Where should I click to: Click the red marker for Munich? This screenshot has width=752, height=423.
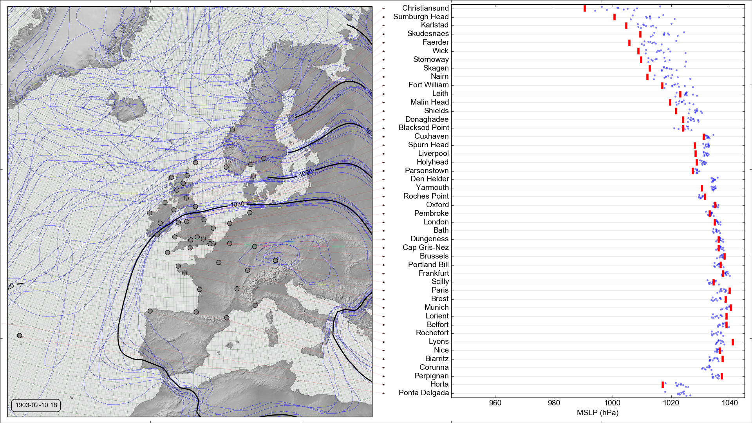[730, 307]
